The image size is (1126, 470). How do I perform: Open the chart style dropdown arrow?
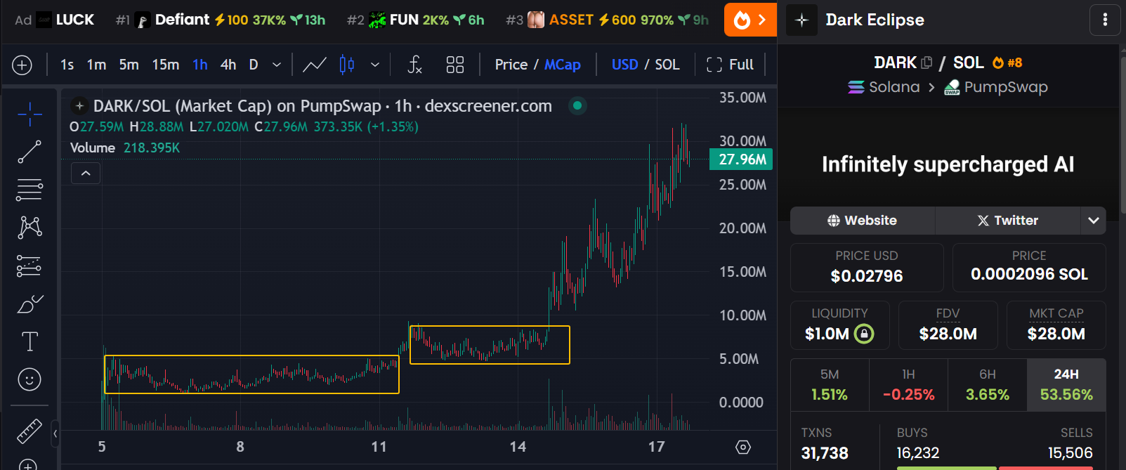[x=375, y=65]
